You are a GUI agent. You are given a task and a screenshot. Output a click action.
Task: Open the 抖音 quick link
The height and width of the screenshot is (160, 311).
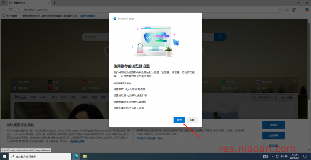pos(53,82)
